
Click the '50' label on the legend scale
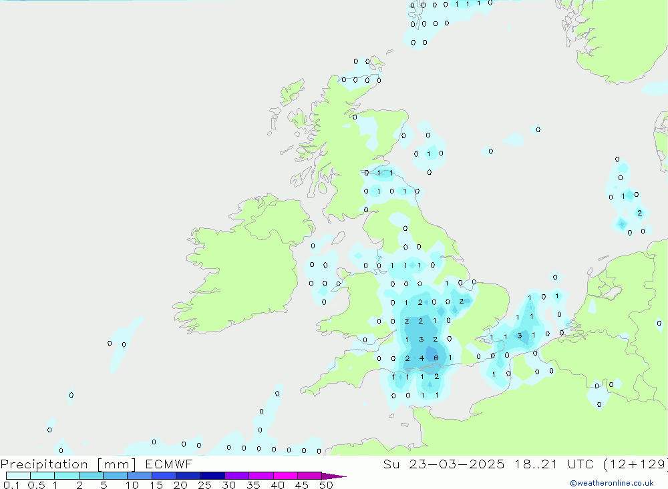click(x=325, y=485)
